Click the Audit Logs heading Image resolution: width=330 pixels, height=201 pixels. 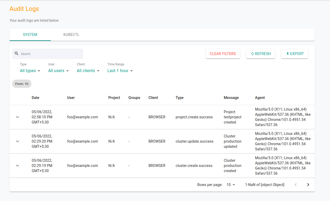coord(24,9)
